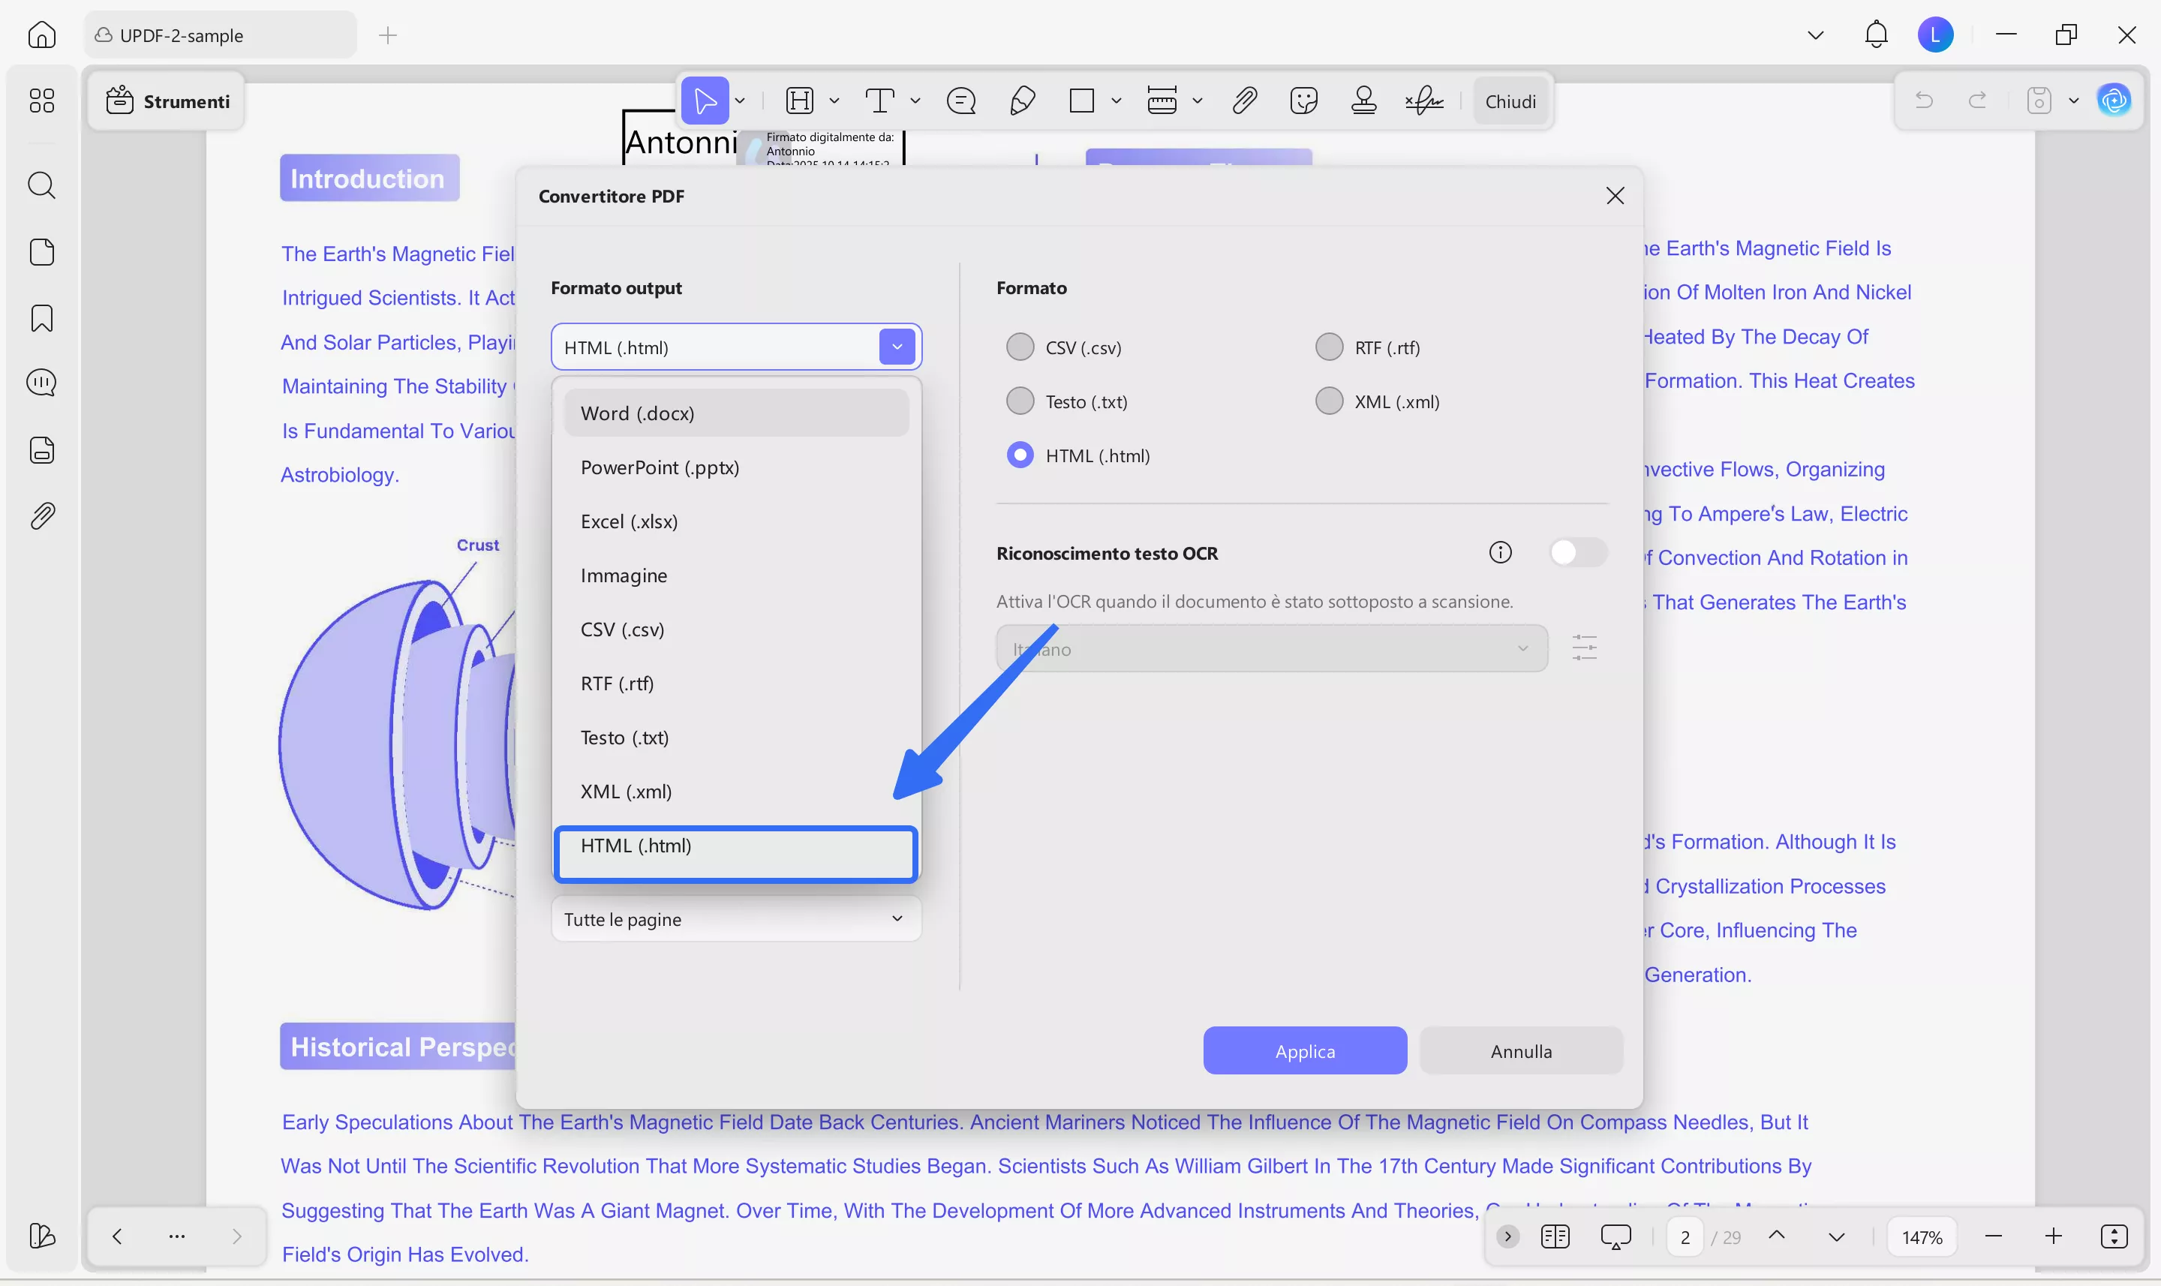Viewport: 2161px width, 1286px height.
Task: Collapse the Formato output dropdown arrow
Action: (x=897, y=347)
